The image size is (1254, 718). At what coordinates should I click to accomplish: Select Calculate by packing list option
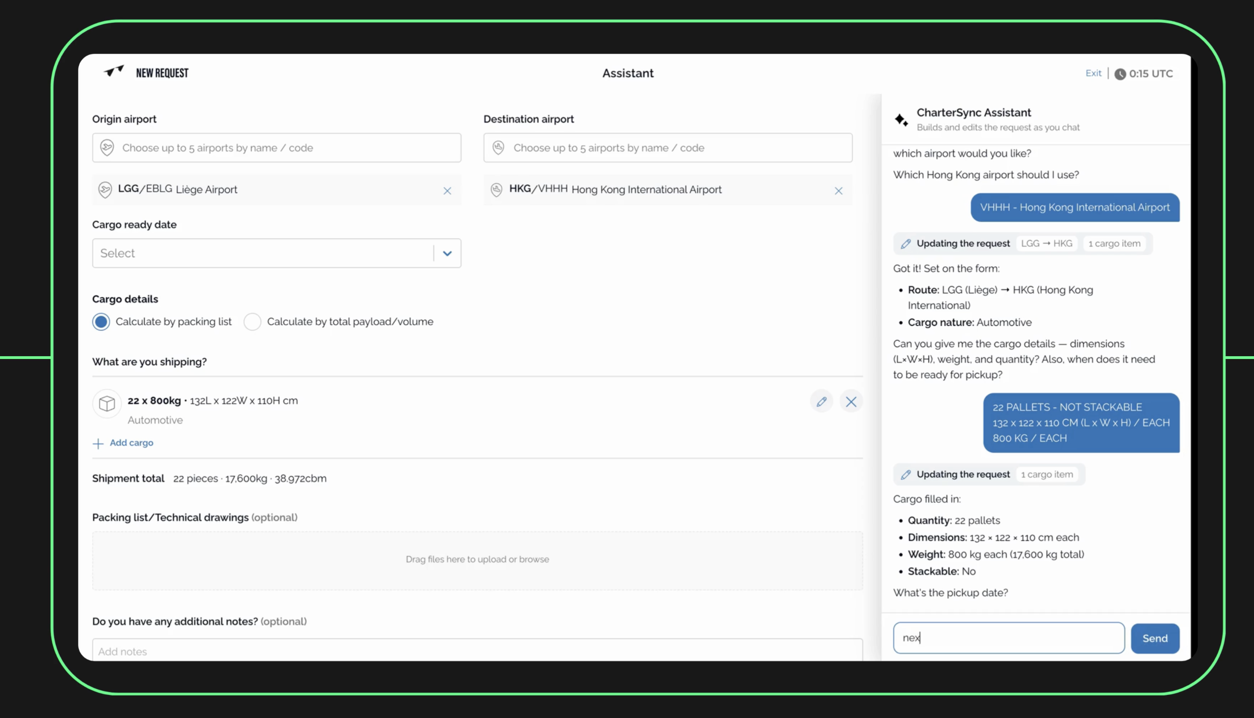[101, 322]
